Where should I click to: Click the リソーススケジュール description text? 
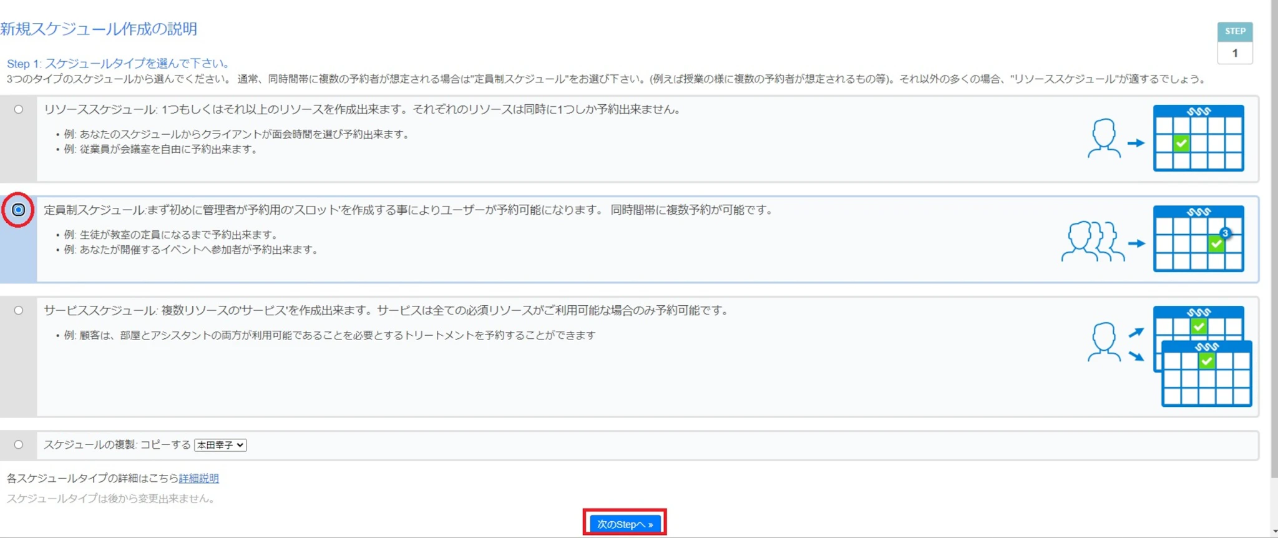click(x=362, y=110)
